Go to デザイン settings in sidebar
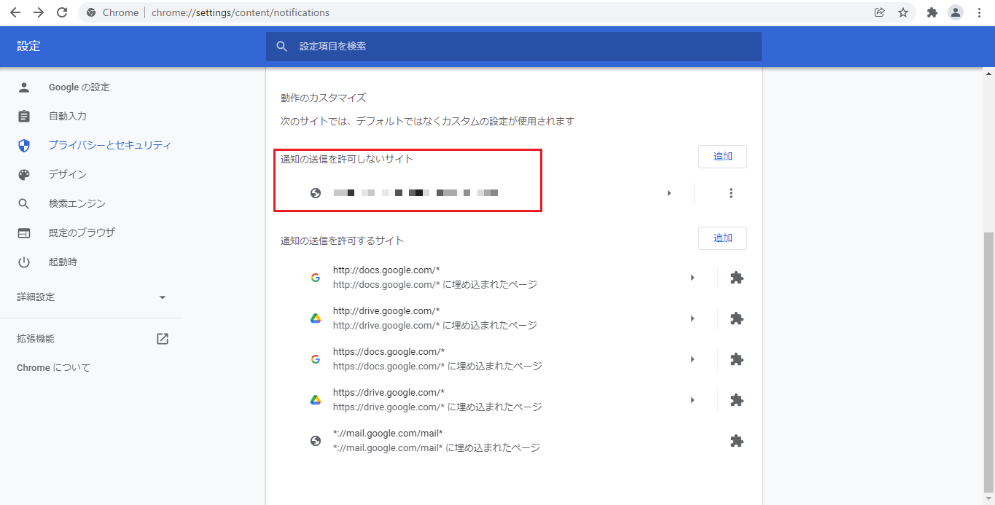The image size is (995, 505). pos(67,174)
